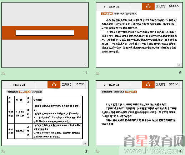Viewport: 185px width, 155px height.
Task: Open the last header tab on slide 2
Action: pyautogui.click(x=174, y=6)
